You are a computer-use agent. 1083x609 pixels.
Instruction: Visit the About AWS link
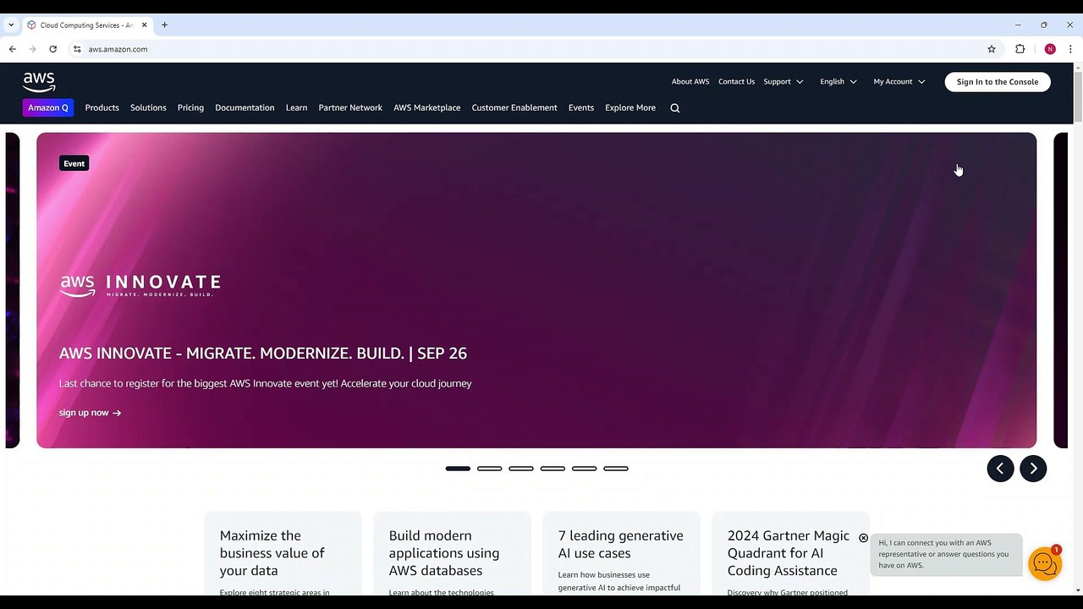click(690, 82)
